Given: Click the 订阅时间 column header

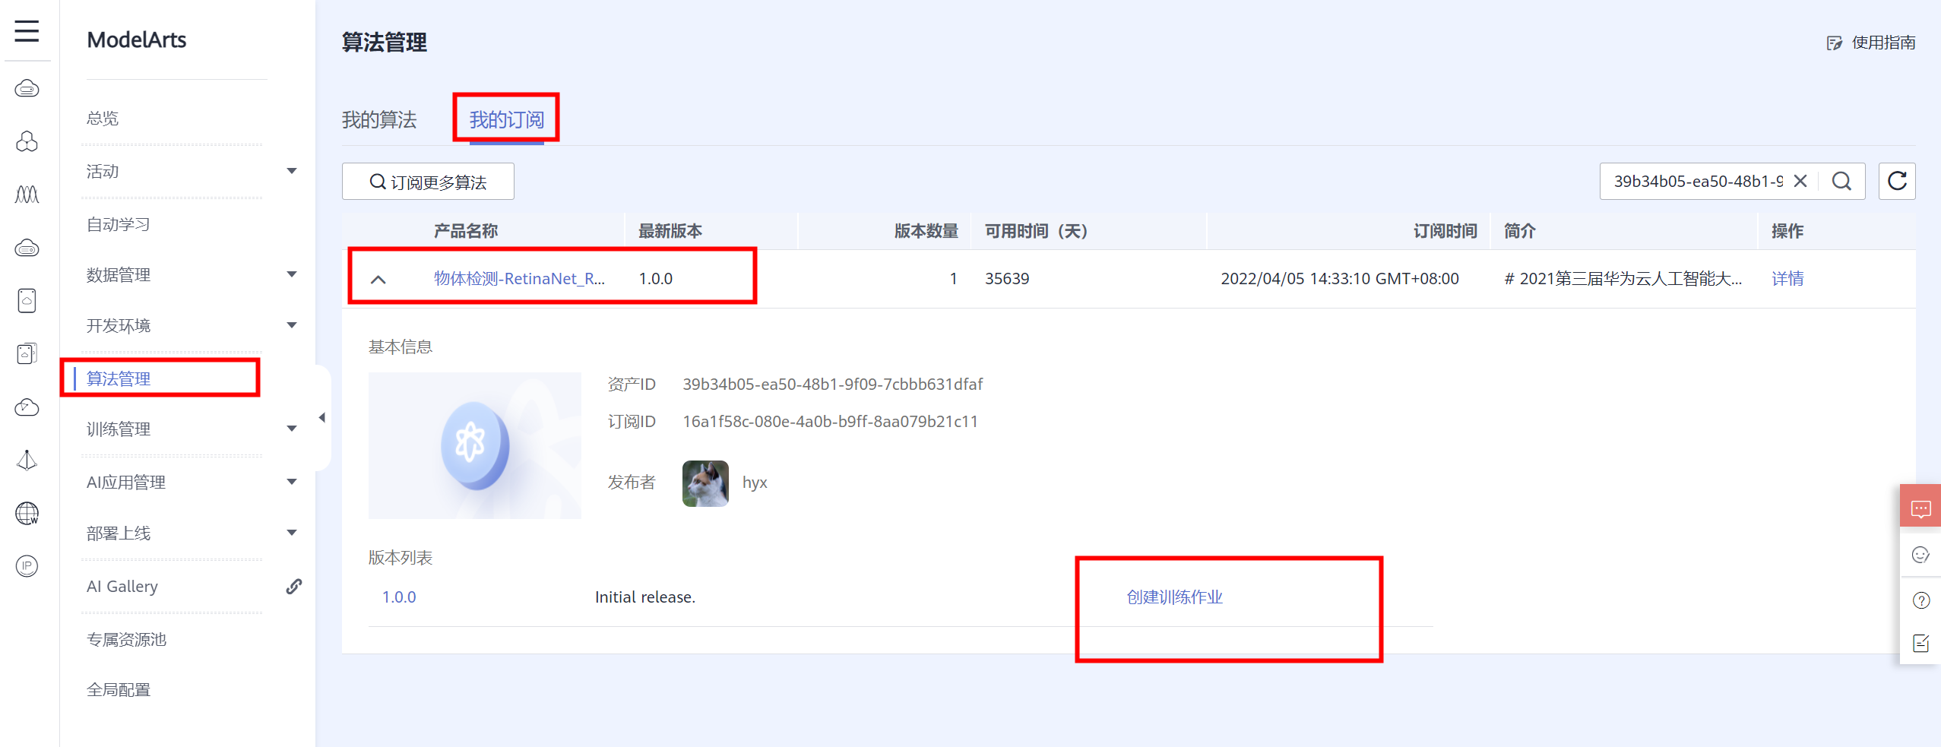Looking at the screenshot, I should coord(1445,231).
